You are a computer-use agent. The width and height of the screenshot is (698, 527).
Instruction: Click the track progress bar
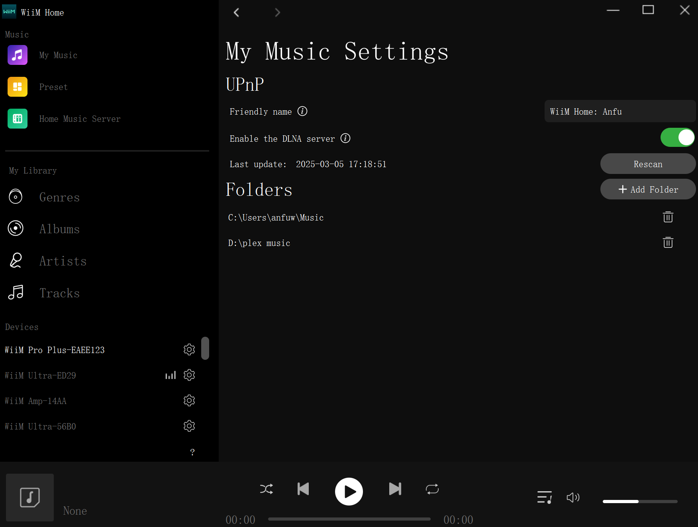349,519
